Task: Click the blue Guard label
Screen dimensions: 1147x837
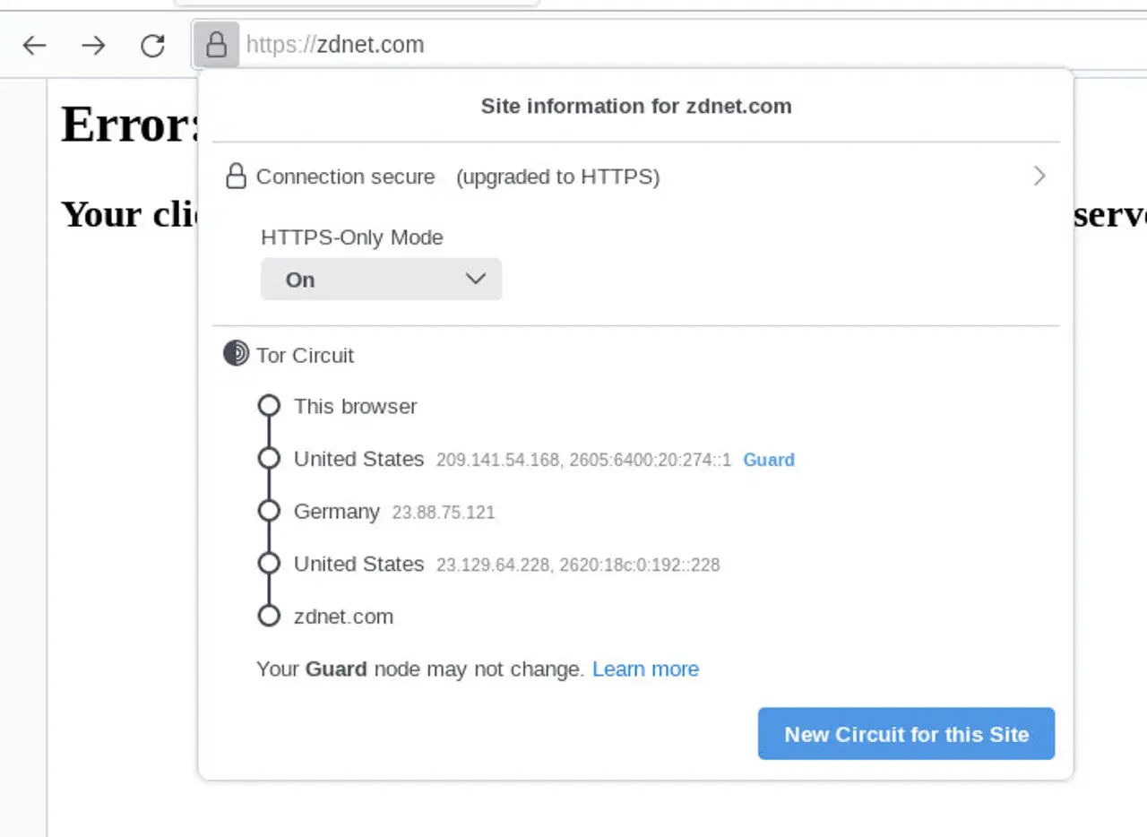Action: (x=769, y=460)
